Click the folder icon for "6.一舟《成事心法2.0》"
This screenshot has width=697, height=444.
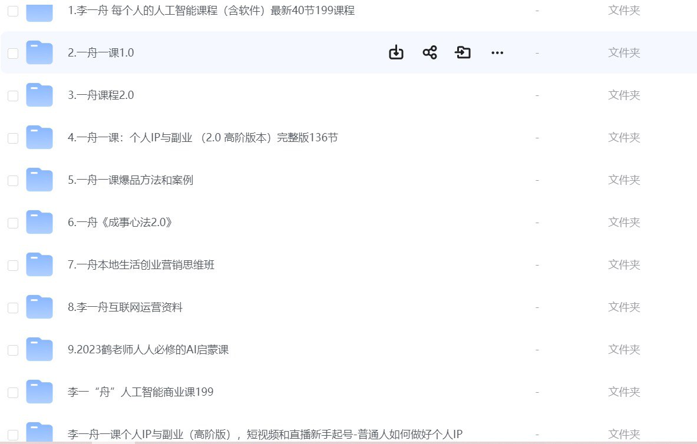click(39, 222)
